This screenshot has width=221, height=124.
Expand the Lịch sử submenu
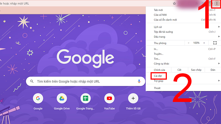[183, 27]
